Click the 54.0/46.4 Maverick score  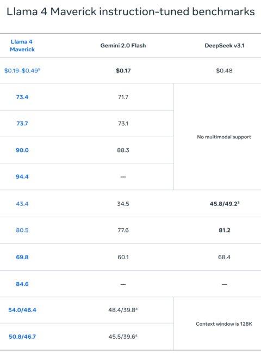tap(22, 310)
